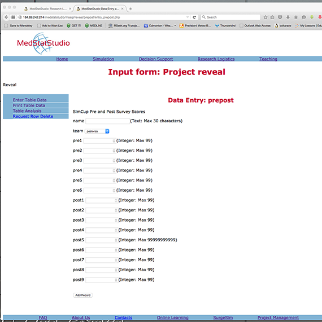Open the SurgeSim footer link
This screenshot has height=322, width=322.
tap(223, 317)
